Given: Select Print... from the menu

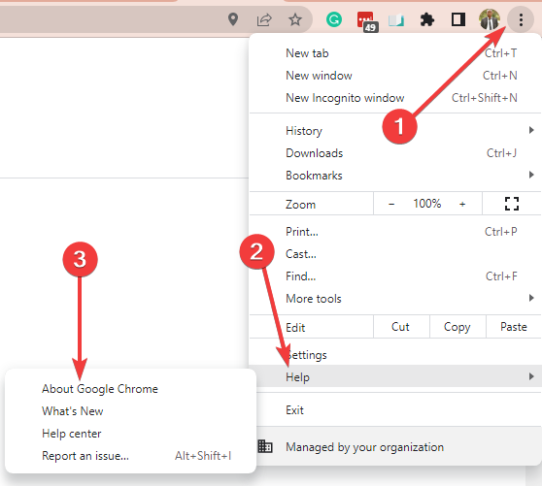Looking at the screenshot, I should (x=395, y=232).
